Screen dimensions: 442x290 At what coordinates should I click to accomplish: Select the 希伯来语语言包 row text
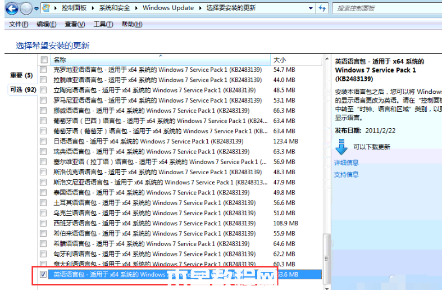click(154, 234)
